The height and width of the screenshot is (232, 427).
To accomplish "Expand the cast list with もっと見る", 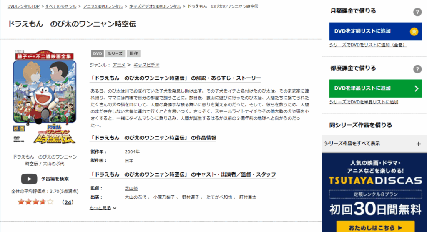I will click(103, 208).
